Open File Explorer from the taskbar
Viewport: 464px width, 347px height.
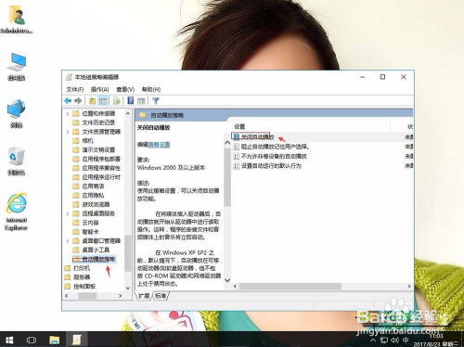[55, 340]
